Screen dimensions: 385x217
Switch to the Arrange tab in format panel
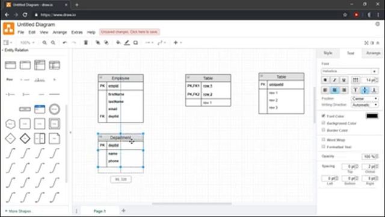pos(373,53)
